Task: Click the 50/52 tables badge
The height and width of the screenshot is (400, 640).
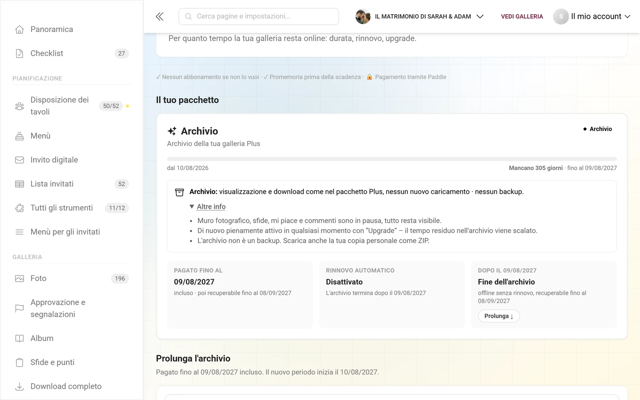Action: tap(111, 106)
